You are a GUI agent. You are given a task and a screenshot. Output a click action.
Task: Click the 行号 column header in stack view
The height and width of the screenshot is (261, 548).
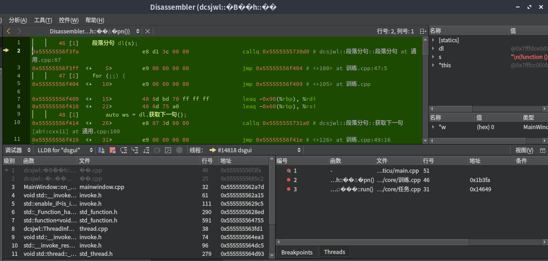tap(209, 161)
